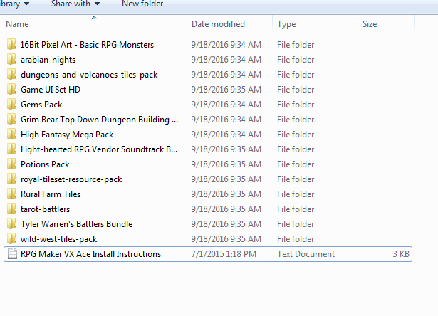Select the 'arabian-nights' folder name
Viewport: 438px width, 316px height.
point(48,60)
